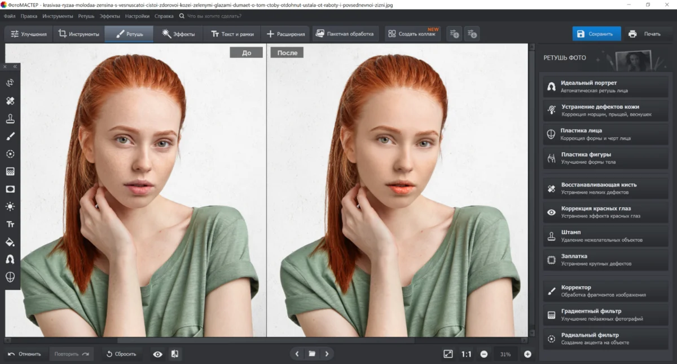The width and height of the screenshot is (677, 364).
Task: Set zoom to 1:1 scale
Action: click(x=466, y=354)
